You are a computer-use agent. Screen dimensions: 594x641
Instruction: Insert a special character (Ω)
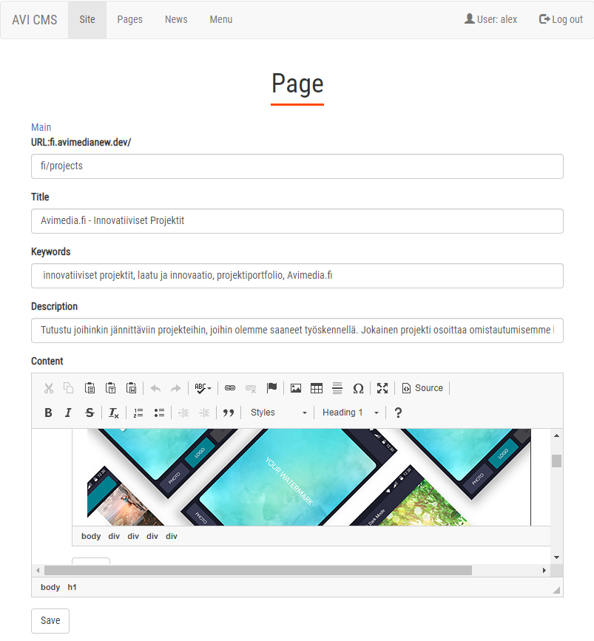[x=358, y=387]
